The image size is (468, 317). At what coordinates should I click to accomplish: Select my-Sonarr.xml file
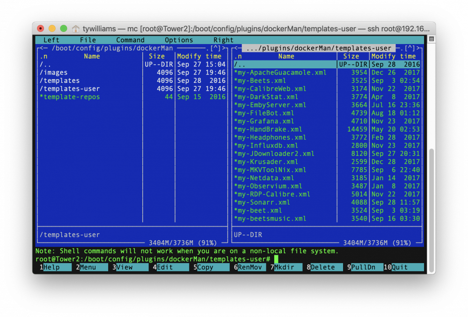327,202
